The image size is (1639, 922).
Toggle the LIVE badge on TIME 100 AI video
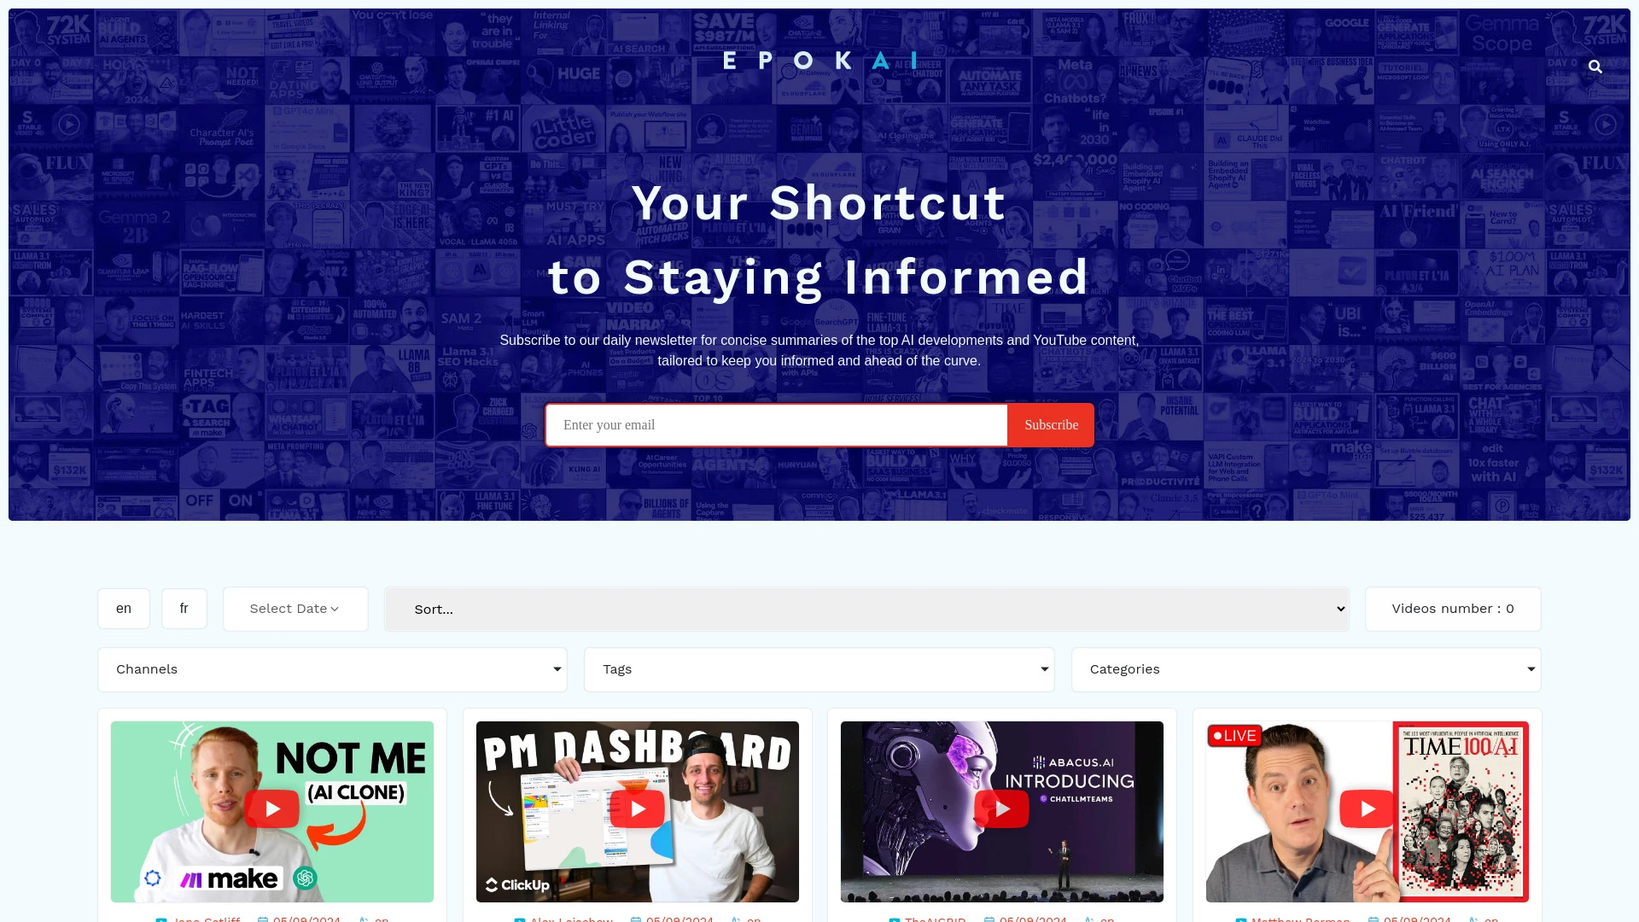pos(1234,734)
